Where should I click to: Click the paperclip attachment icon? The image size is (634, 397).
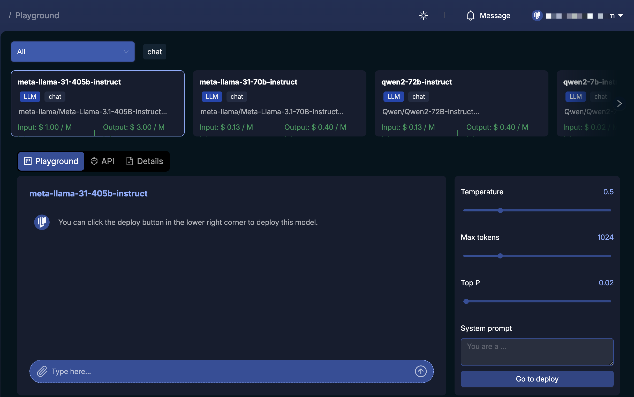[42, 371]
